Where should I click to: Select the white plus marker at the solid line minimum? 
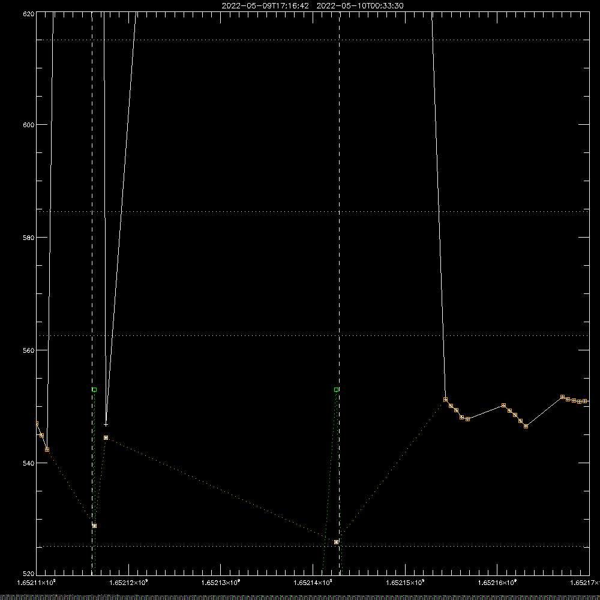(x=106, y=424)
